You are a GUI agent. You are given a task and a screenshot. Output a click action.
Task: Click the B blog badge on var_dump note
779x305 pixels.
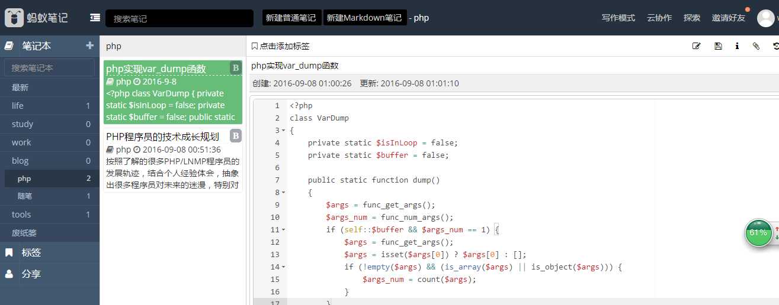point(236,68)
